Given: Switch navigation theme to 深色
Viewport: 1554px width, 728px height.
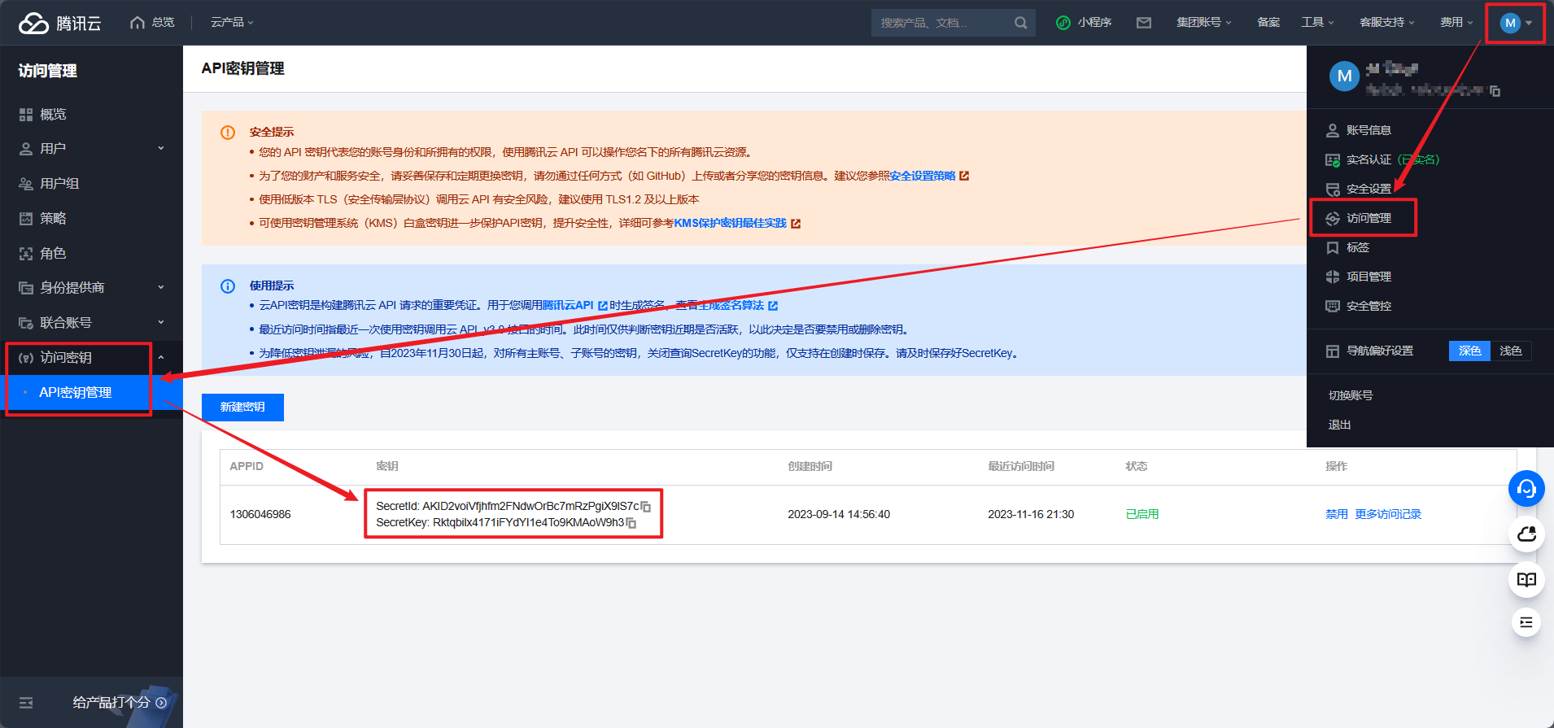Looking at the screenshot, I should pyautogui.click(x=1469, y=351).
